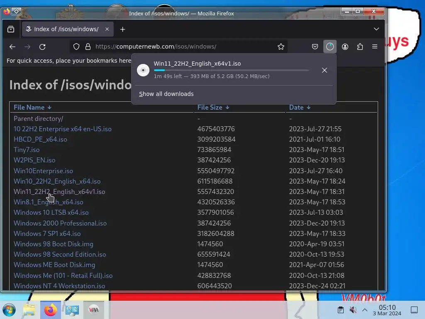
Task: Click file size 733865984
Action: [215, 150]
